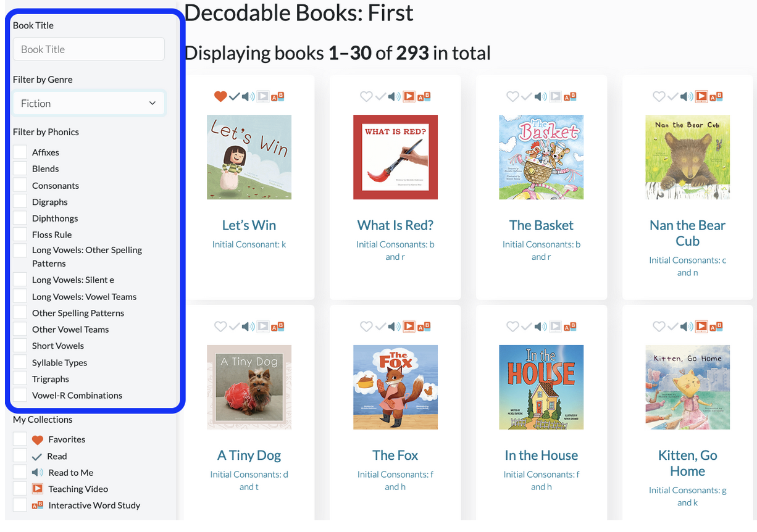This screenshot has height=532, width=757.
Task: Click the speaker icon above In the House
Action: point(541,326)
